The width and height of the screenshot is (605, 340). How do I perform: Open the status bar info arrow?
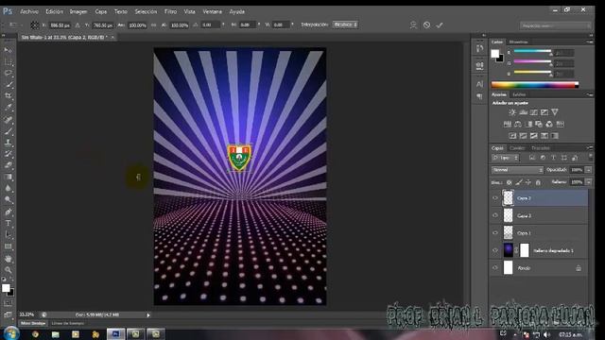coord(148,315)
